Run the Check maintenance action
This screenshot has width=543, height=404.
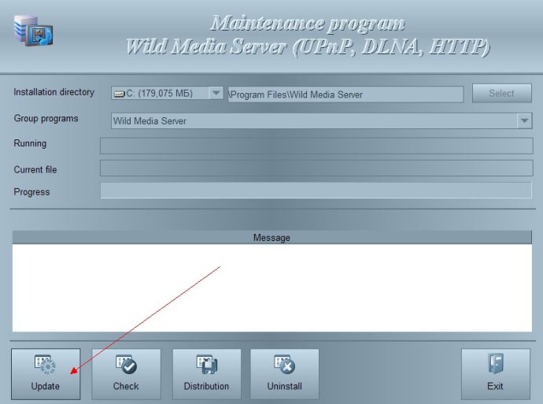pos(126,374)
